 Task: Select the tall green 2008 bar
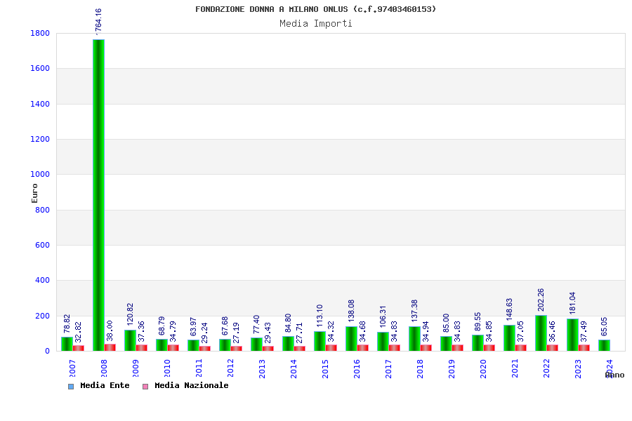(x=99, y=195)
